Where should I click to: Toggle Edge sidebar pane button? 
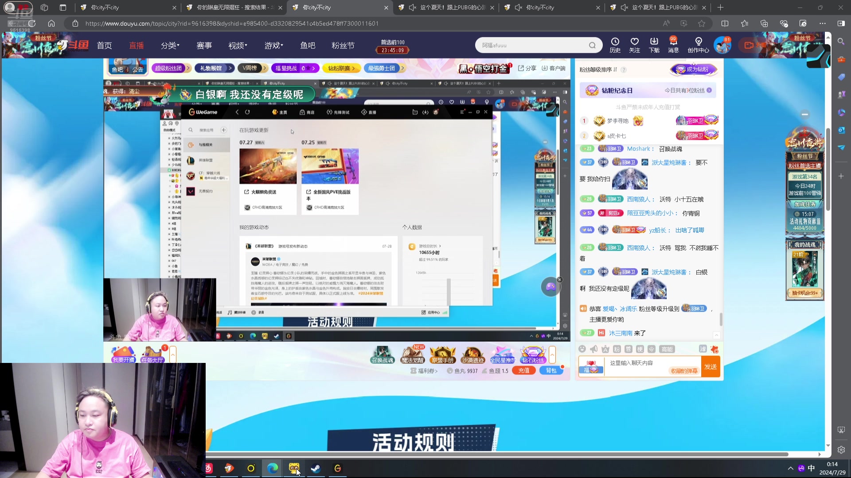tap(841, 23)
